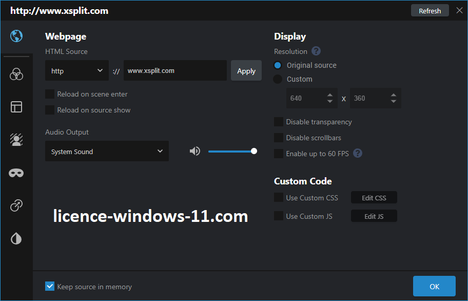Show help for Resolution setting
This screenshot has height=301, width=468.
pos(316,51)
